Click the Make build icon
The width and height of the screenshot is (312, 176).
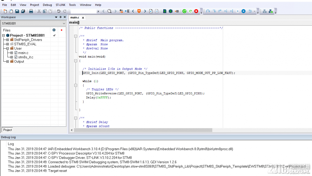coord(170,11)
